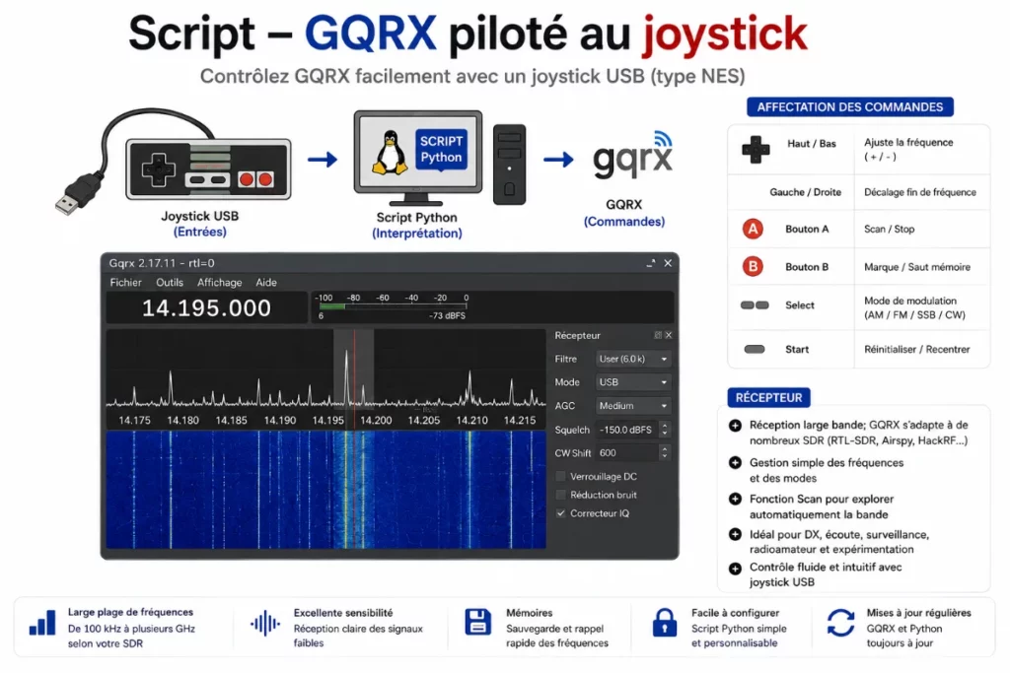Click the AFFECTATION DES COMMANDES header

coord(849,106)
